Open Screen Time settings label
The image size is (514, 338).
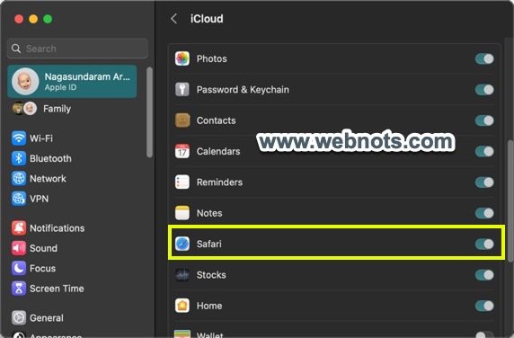(57, 289)
